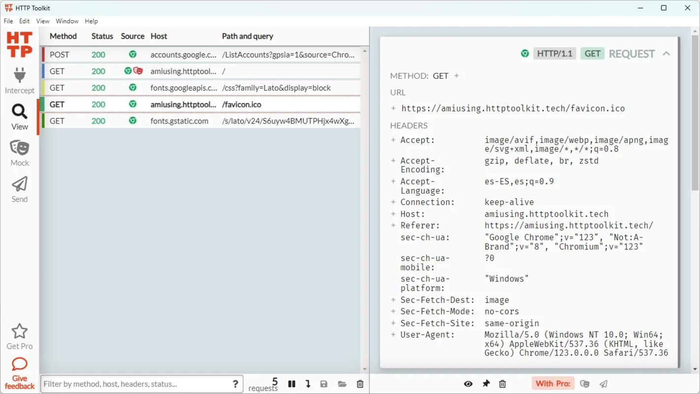Select the View page in sidebar
The height and width of the screenshot is (394, 700).
click(x=20, y=117)
